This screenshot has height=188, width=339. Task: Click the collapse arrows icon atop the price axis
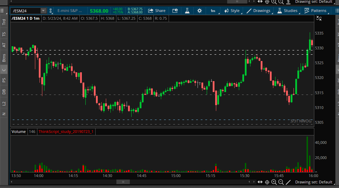pos(319,18)
